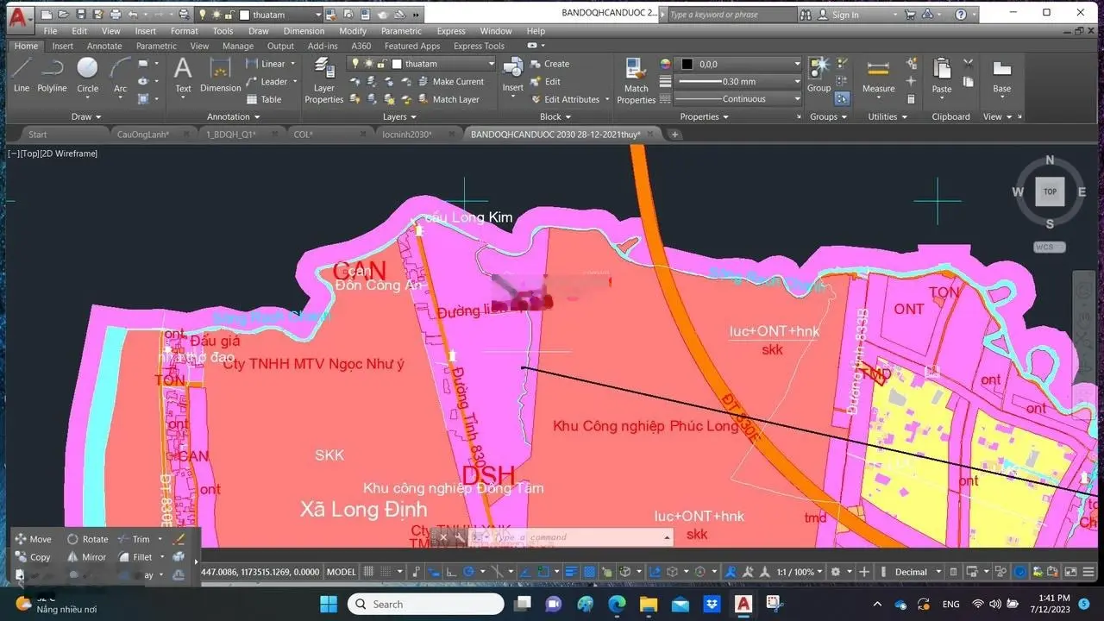Screen dimensions: 1104x621
Task: Click the Open file icon in quick access toolbar
Action: 63,15
